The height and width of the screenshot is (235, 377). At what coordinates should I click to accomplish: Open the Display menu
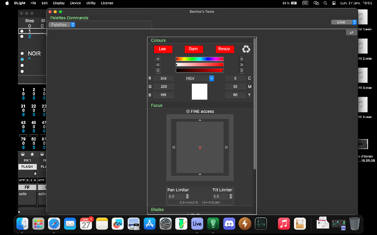click(58, 3)
